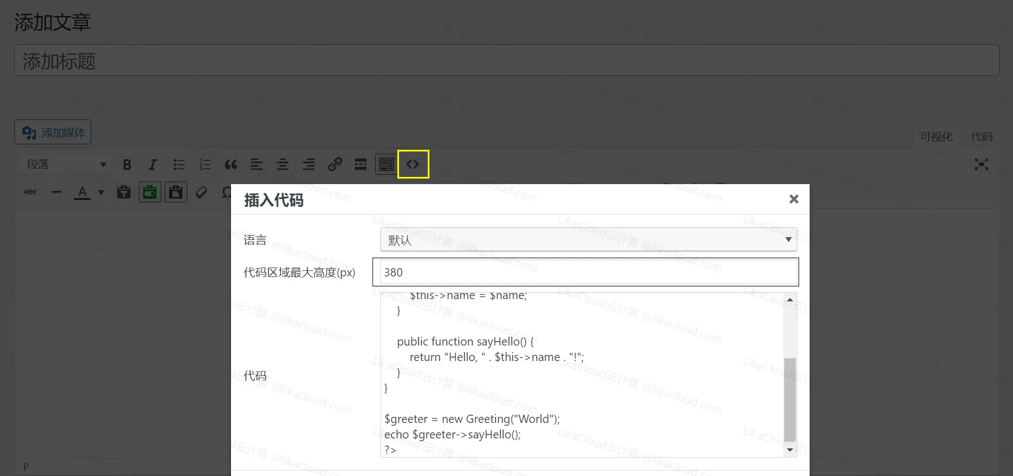Close the 插入代码 dialog
The height and width of the screenshot is (476, 1013).
(794, 199)
